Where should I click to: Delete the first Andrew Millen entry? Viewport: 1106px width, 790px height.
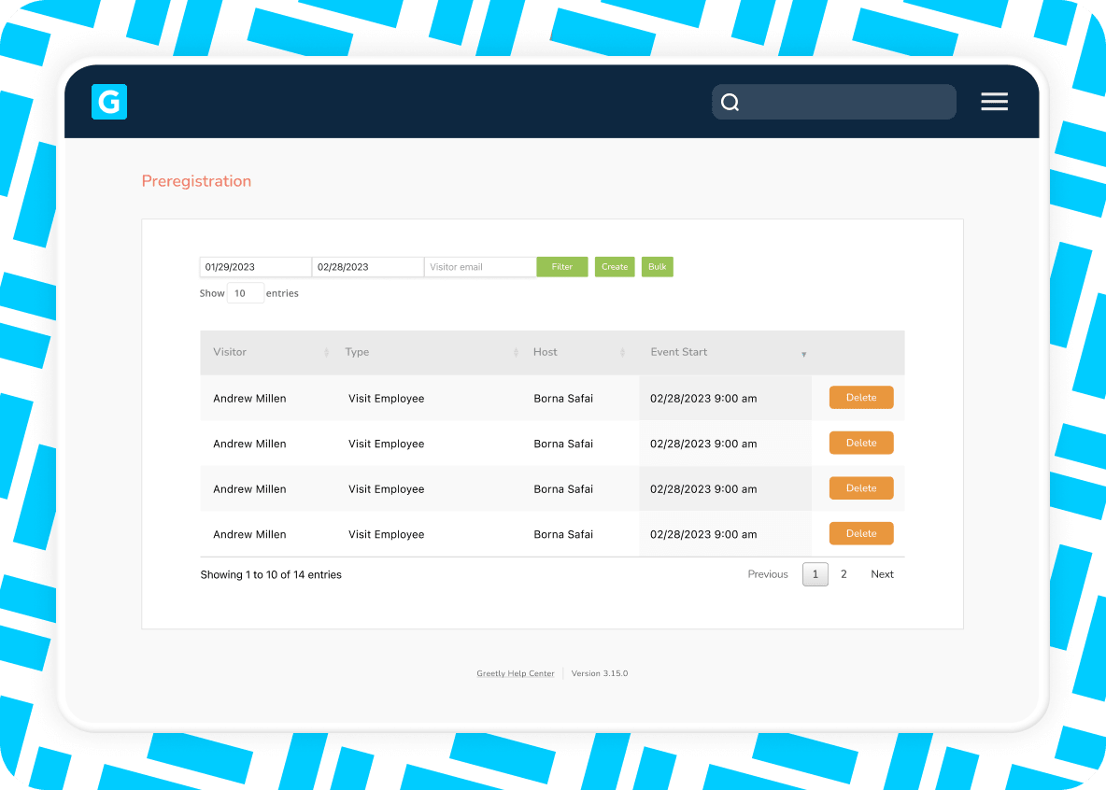tap(860, 398)
